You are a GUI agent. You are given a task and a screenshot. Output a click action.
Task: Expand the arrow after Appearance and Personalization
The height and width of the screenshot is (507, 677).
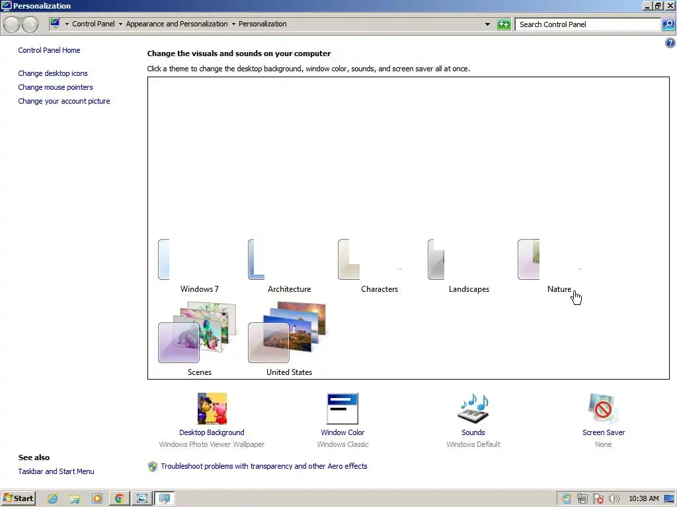pyautogui.click(x=233, y=24)
